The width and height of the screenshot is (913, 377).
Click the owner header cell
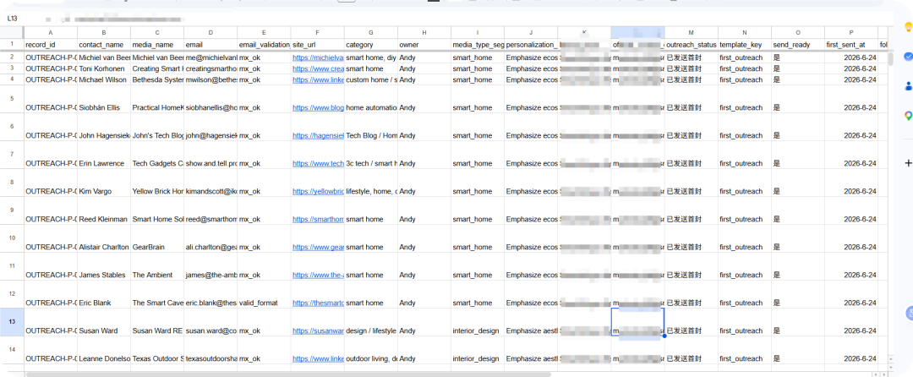pos(424,44)
